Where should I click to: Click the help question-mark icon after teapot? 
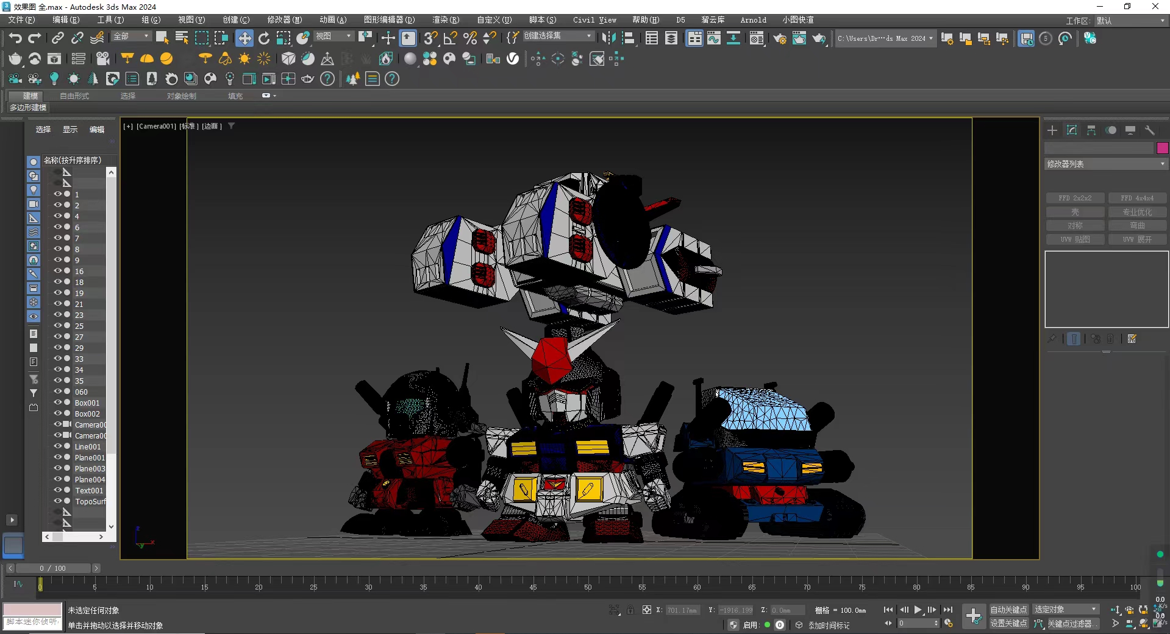coord(327,79)
